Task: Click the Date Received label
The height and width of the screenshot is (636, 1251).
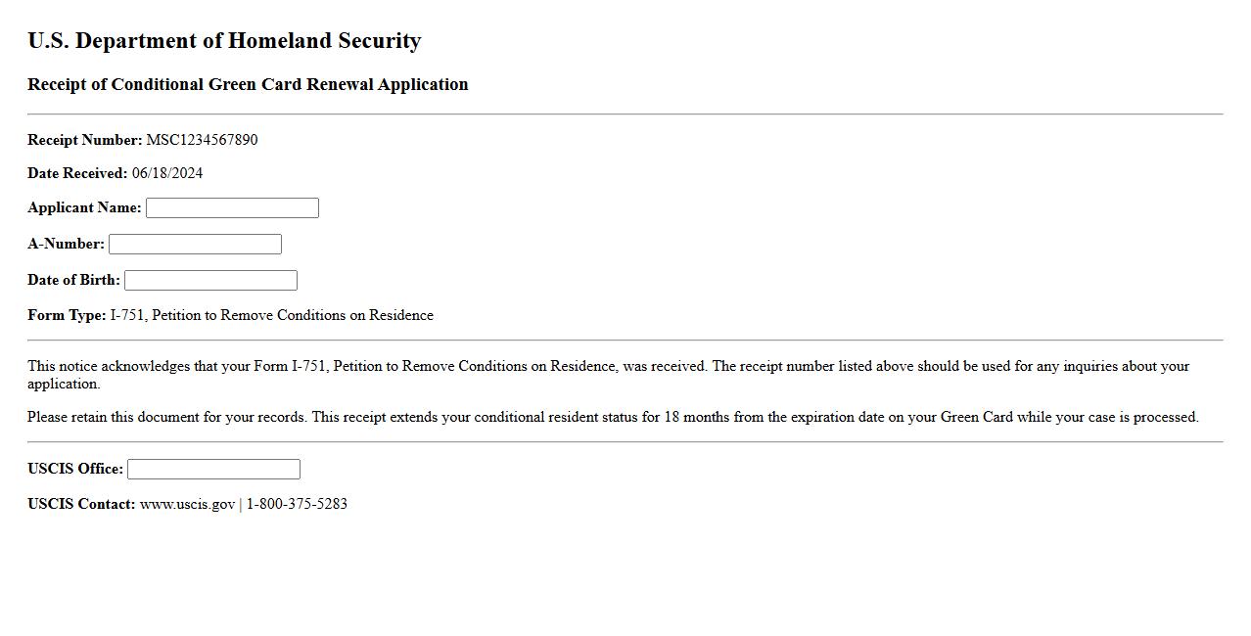Action: pyautogui.click(x=77, y=173)
